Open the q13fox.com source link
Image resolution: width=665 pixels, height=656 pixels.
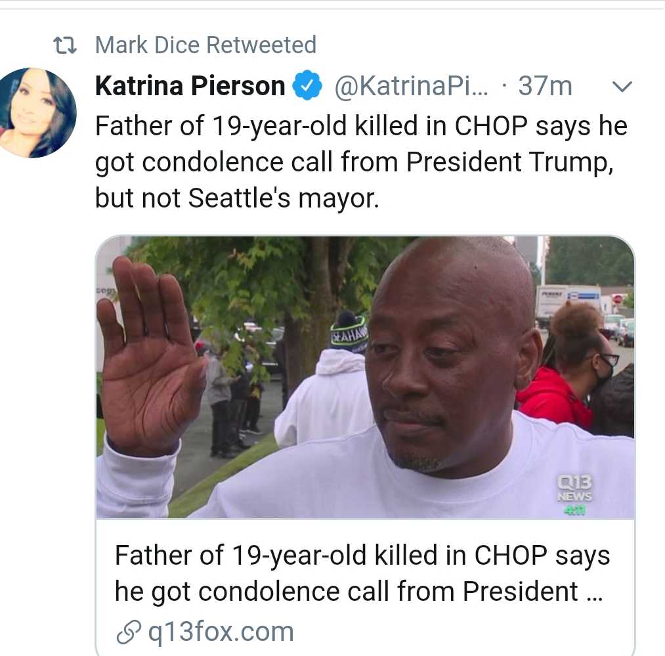coord(220,632)
